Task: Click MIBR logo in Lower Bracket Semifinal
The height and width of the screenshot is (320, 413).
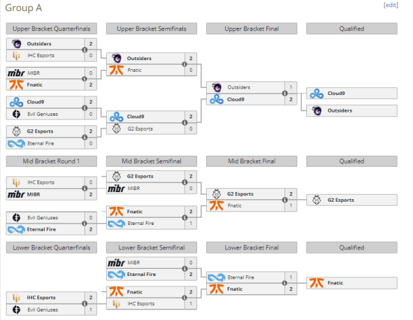Action: click(116, 262)
